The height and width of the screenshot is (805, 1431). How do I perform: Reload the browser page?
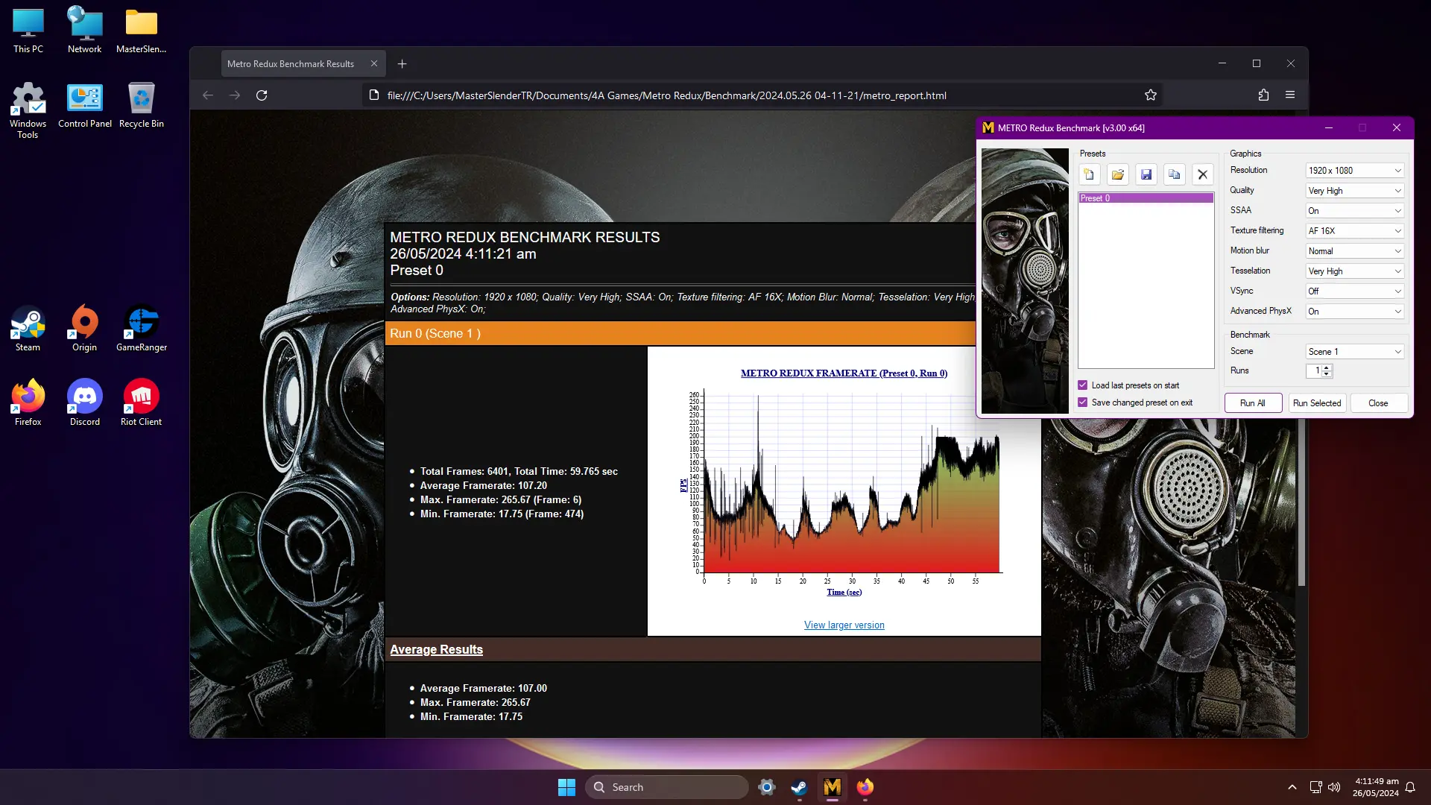pos(262,95)
